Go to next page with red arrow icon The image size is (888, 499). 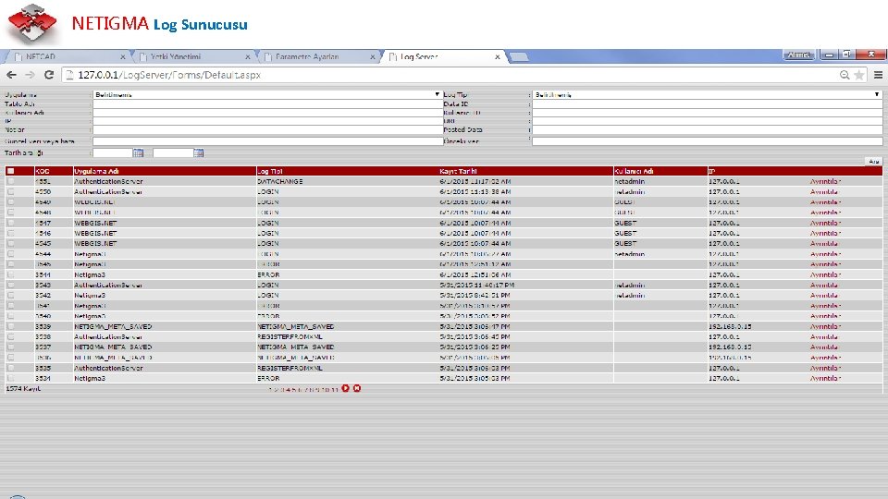(345, 388)
